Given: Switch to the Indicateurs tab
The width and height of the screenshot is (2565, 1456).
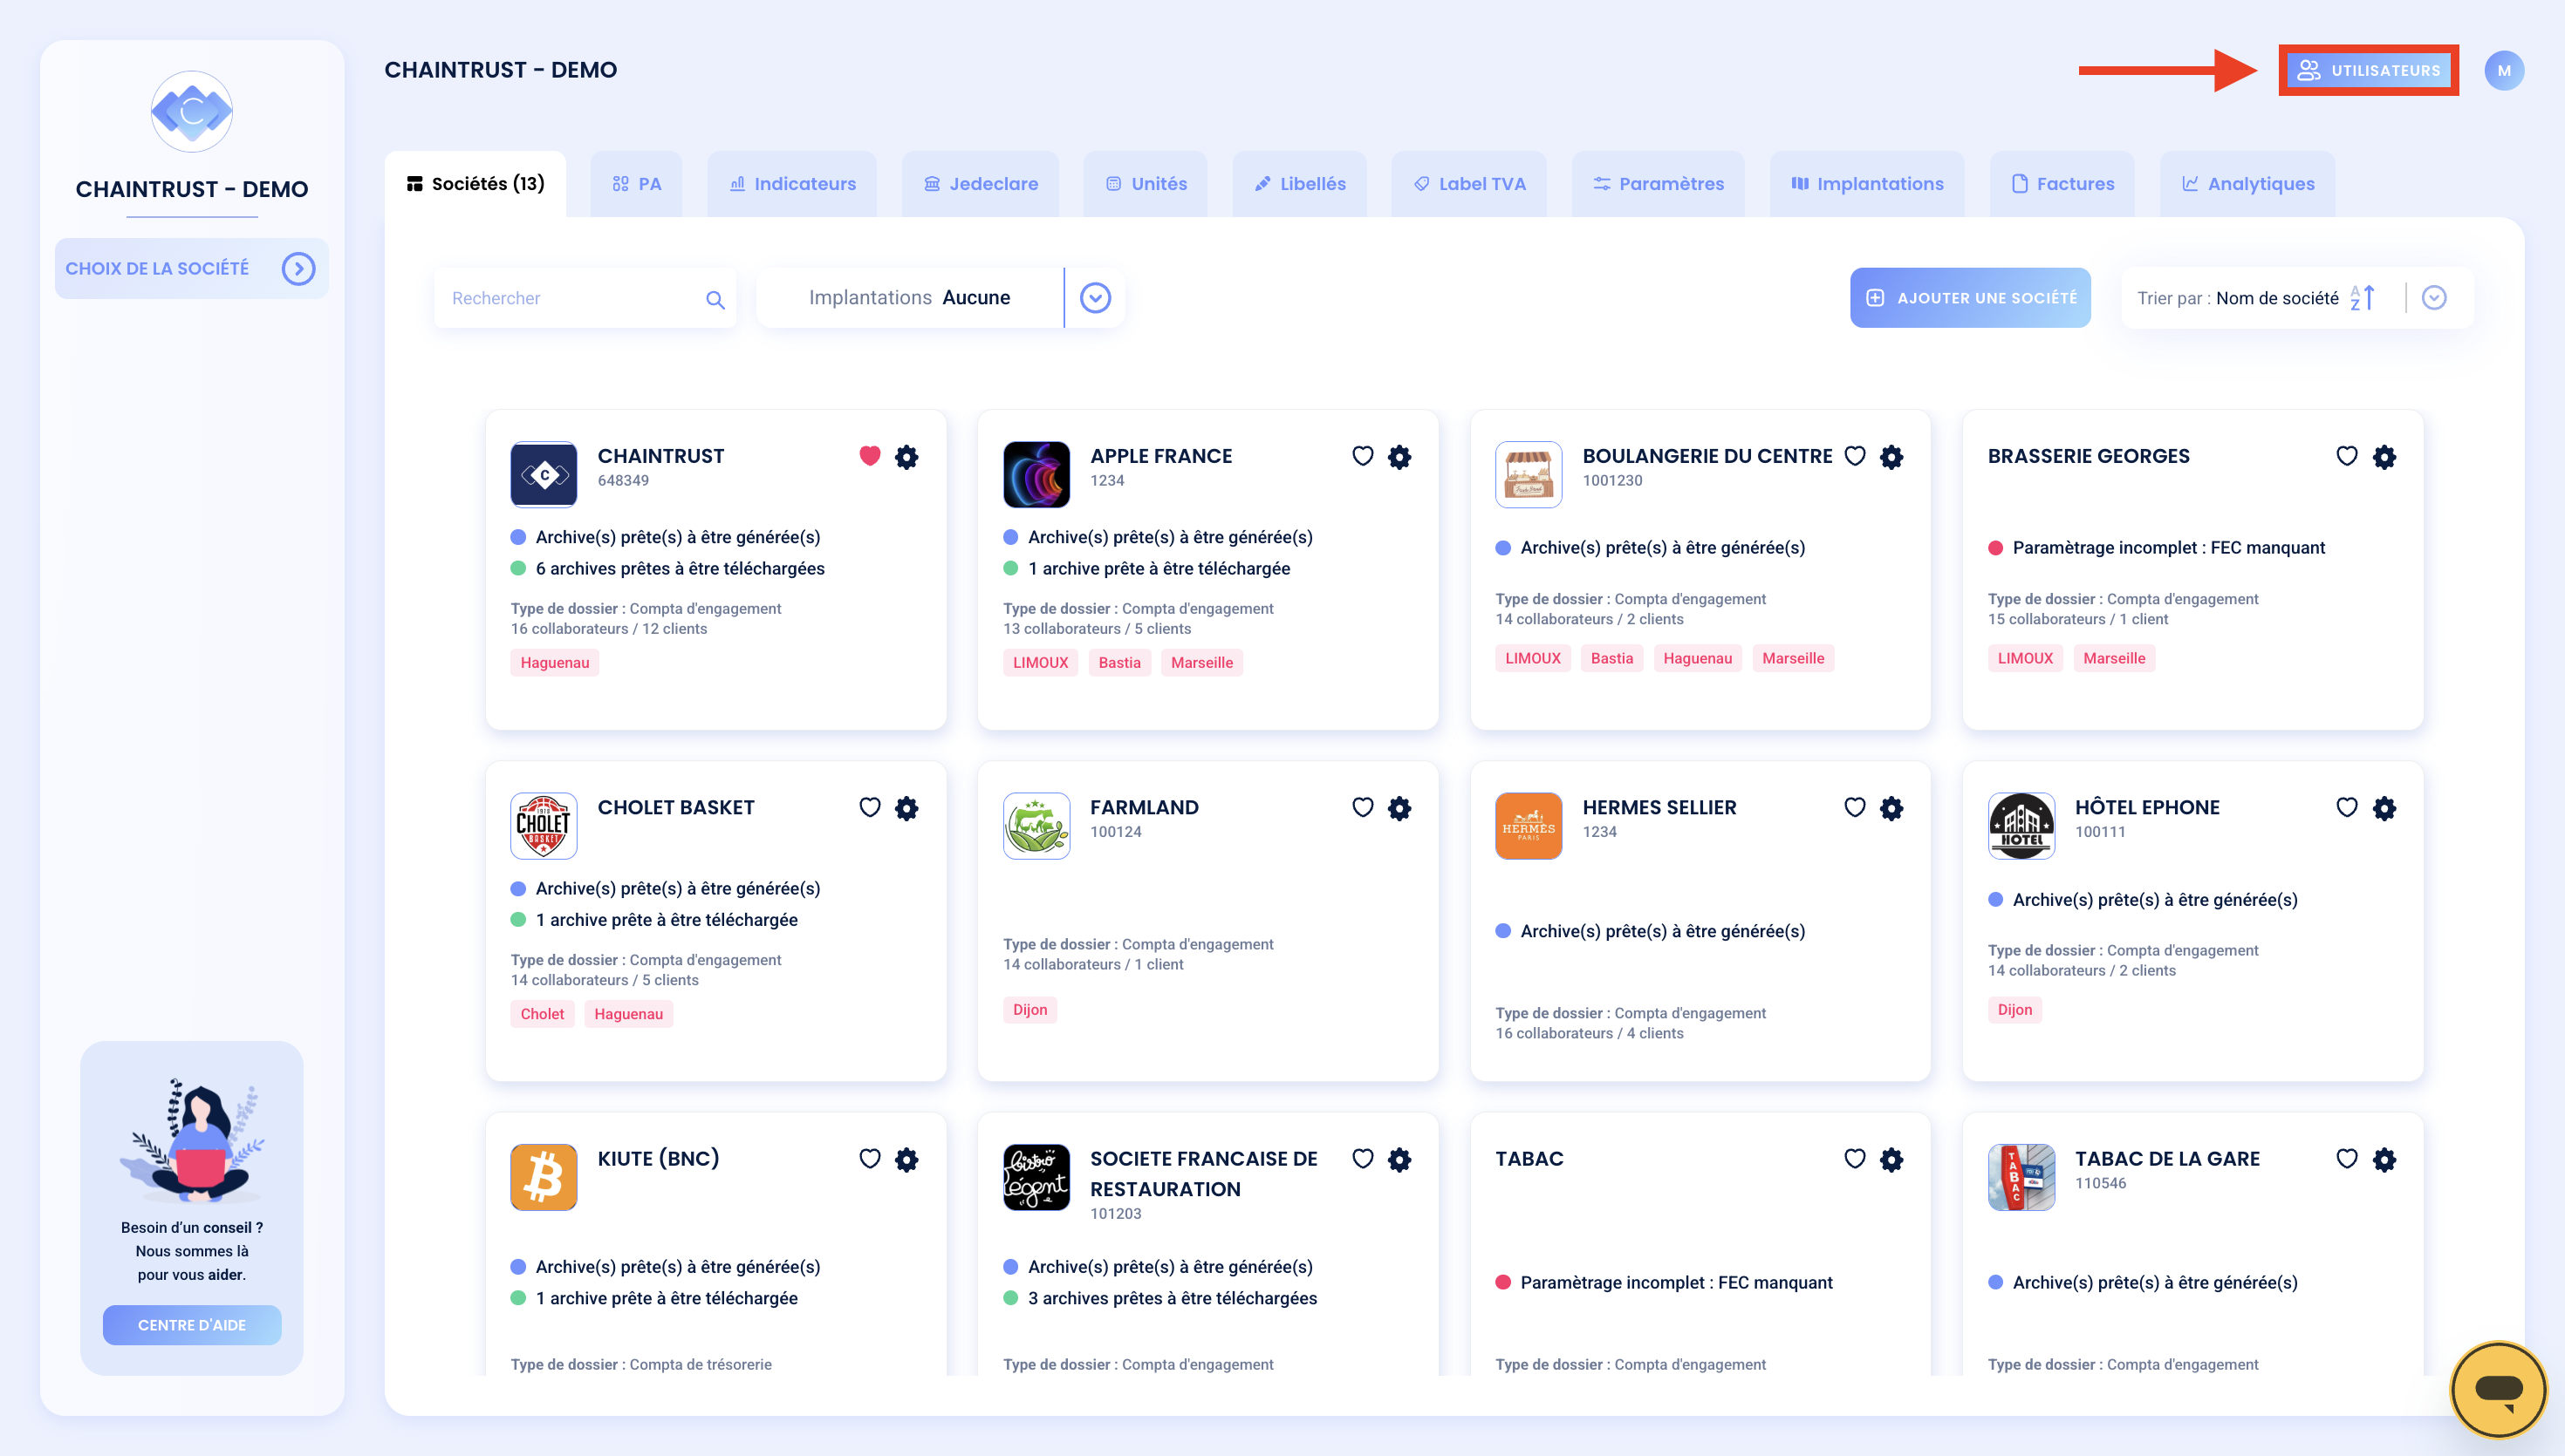Looking at the screenshot, I should click(x=792, y=184).
